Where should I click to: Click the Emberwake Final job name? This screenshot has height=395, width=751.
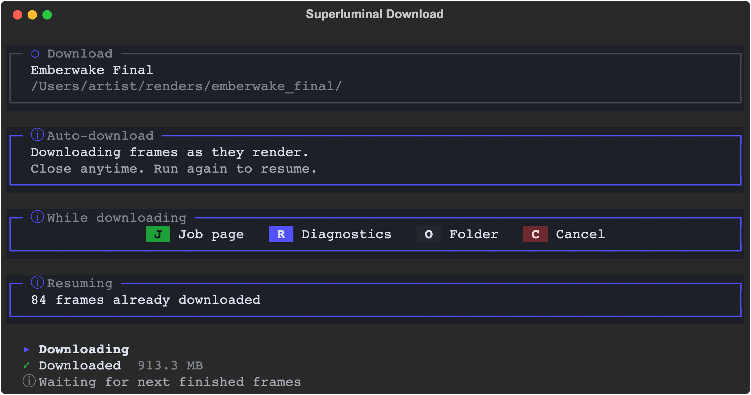(92, 70)
